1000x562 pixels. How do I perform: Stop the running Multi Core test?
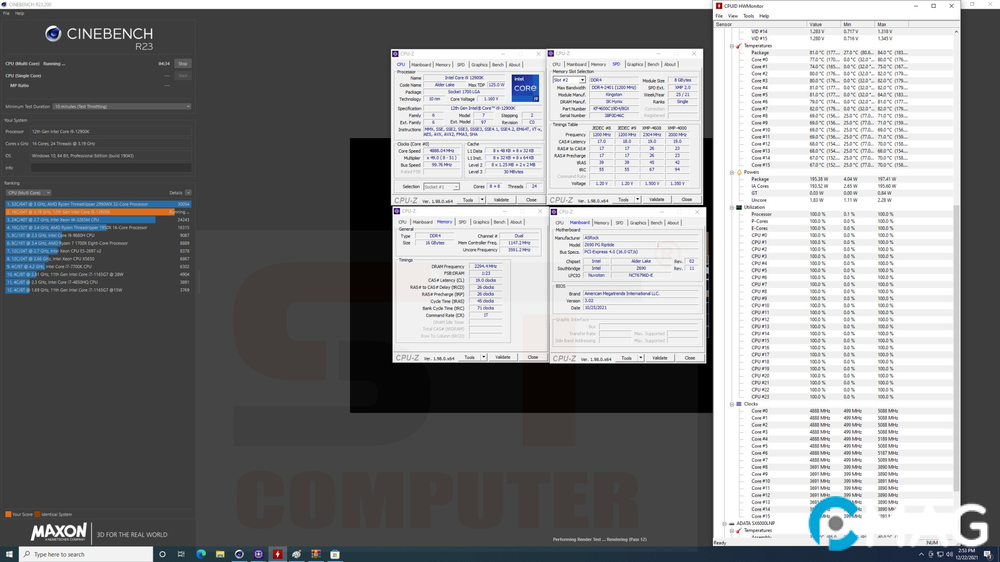point(183,63)
